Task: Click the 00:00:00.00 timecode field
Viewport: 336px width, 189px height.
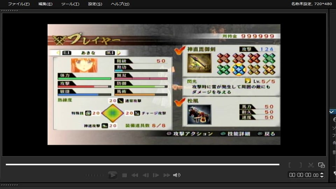Action: point(304,175)
